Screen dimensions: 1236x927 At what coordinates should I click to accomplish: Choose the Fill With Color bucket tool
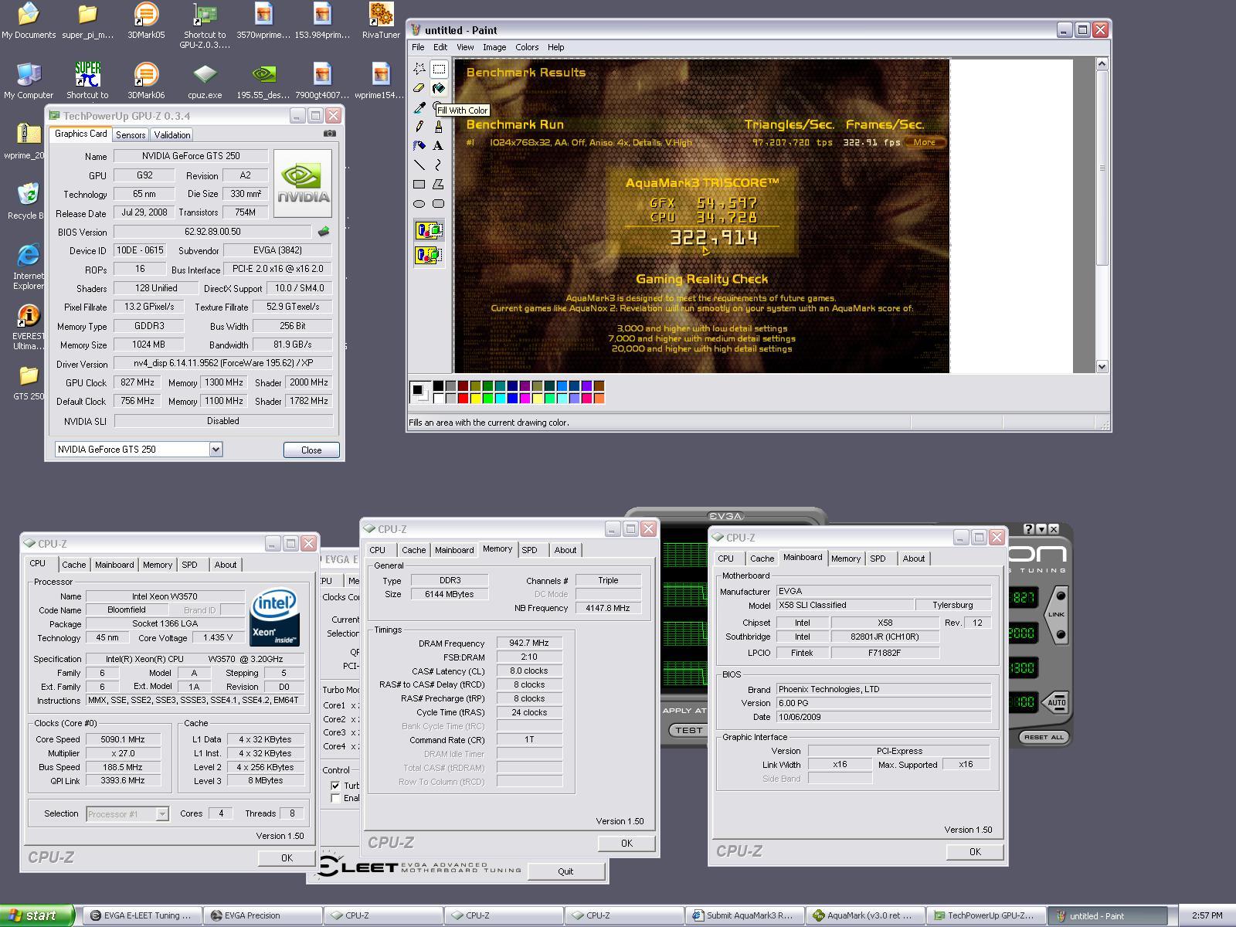439,88
